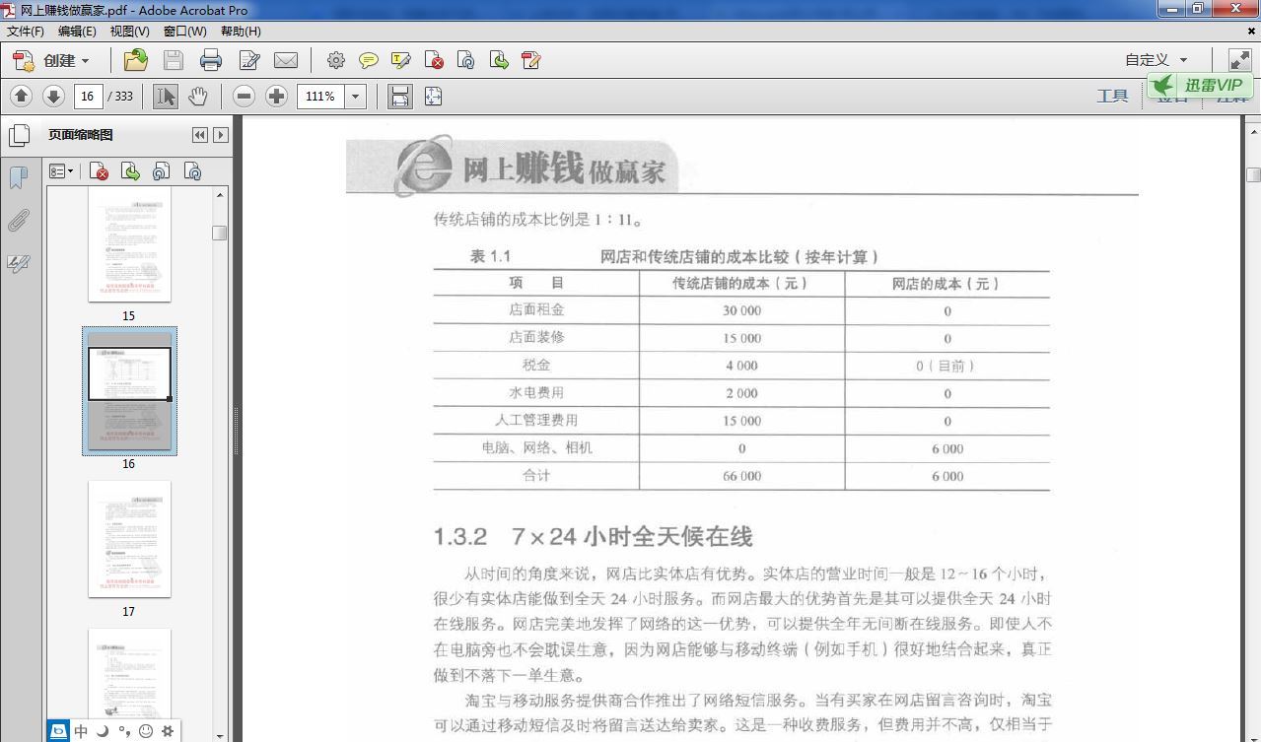Open the Signatures panel
Image resolution: width=1261 pixels, height=742 pixels.
(18, 263)
